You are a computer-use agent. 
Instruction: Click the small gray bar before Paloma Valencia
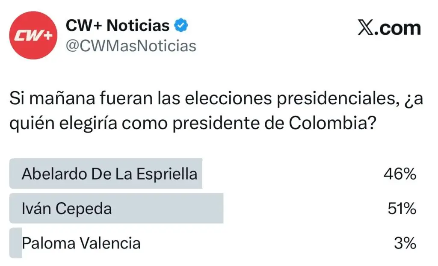15,243
